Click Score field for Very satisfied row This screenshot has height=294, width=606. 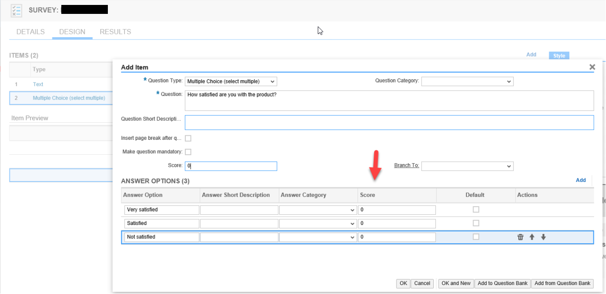tap(397, 210)
